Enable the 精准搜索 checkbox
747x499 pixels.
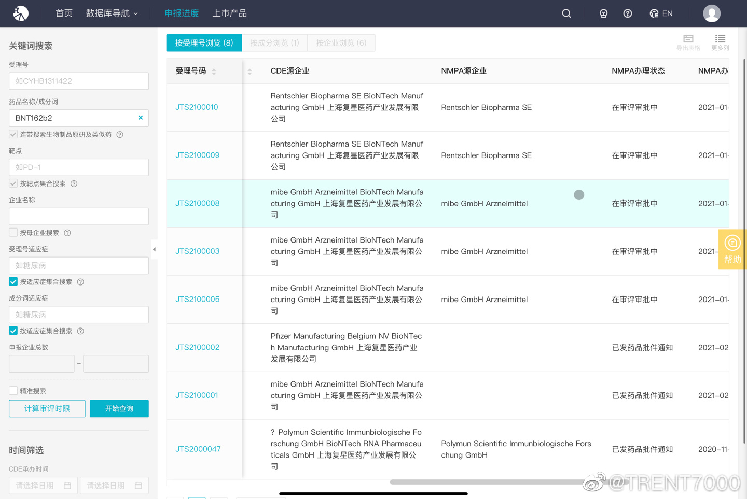(13, 390)
